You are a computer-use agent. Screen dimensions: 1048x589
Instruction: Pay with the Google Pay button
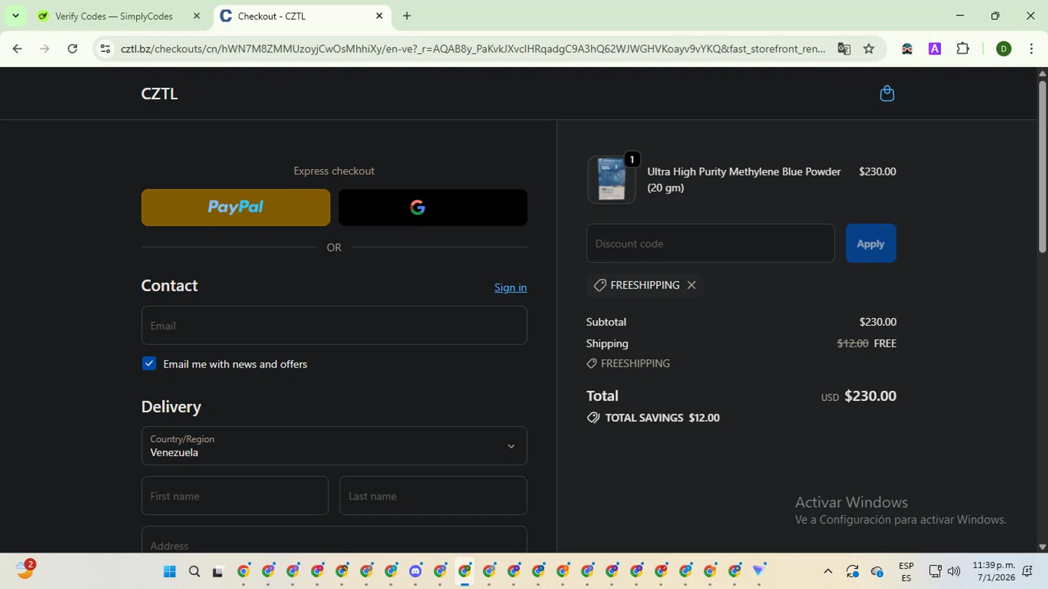click(x=432, y=208)
